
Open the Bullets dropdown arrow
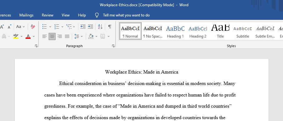(x=50, y=27)
